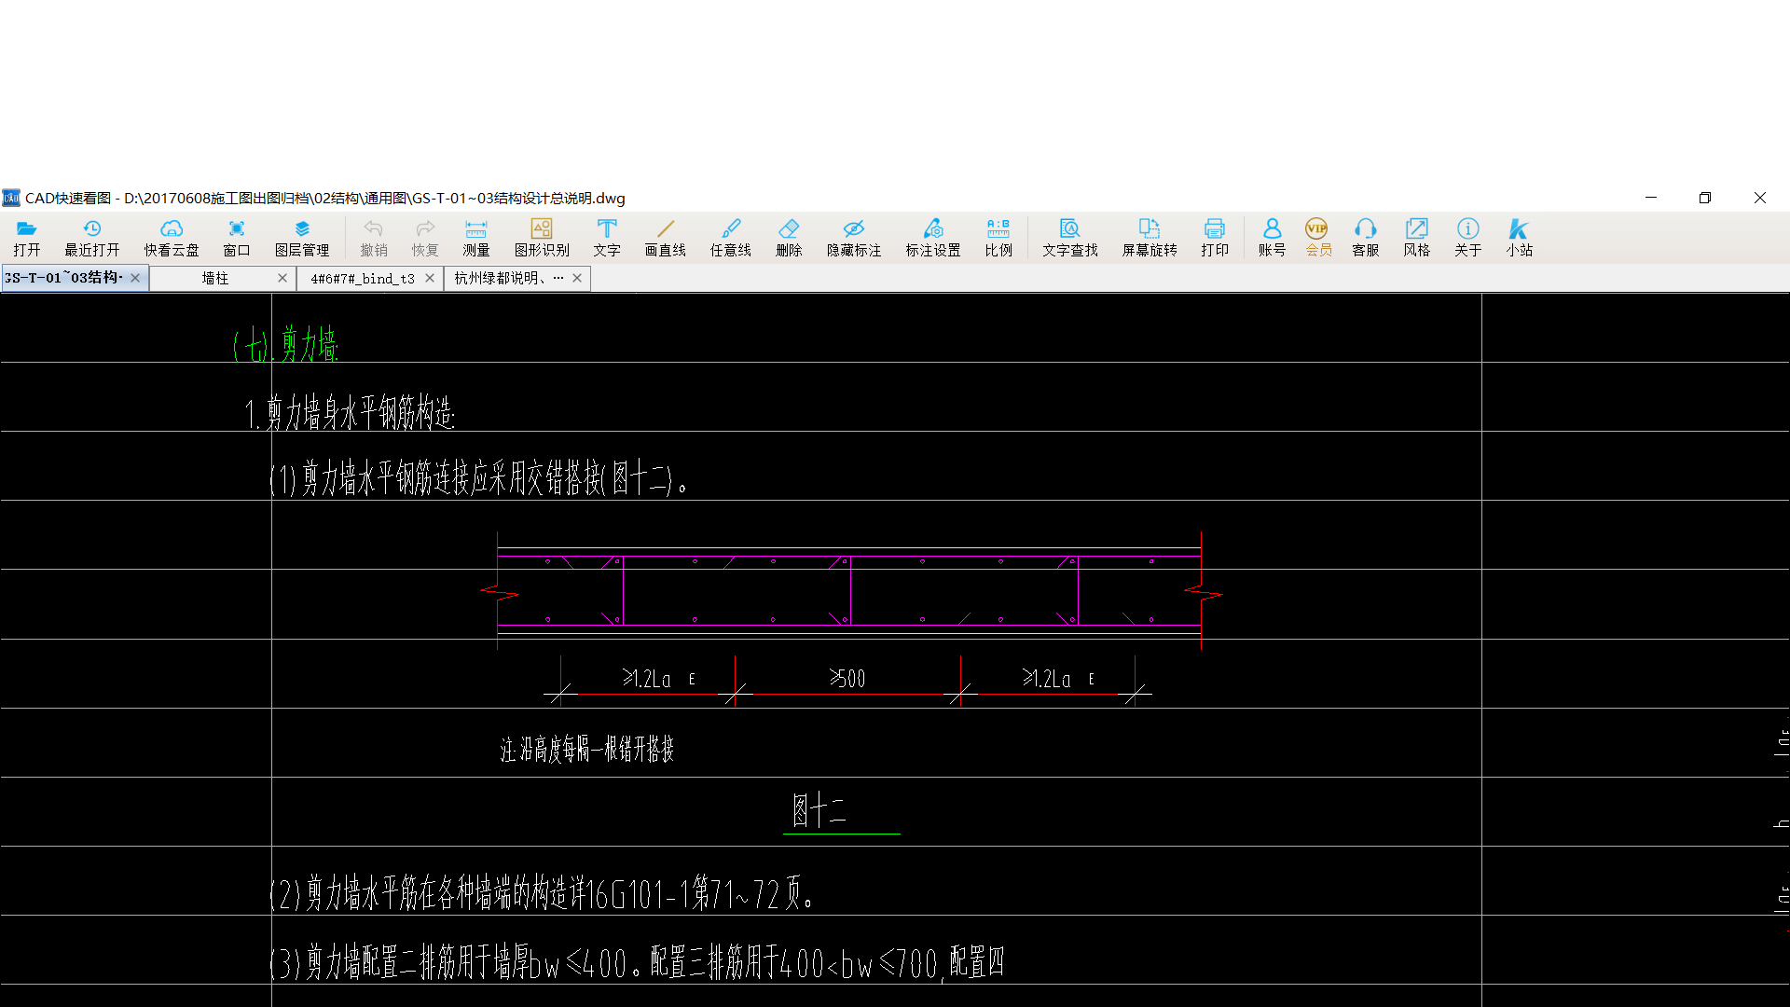Select the 画直线 draw line tool
This screenshot has height=1007, width=1790.
(x=665, y=237)
